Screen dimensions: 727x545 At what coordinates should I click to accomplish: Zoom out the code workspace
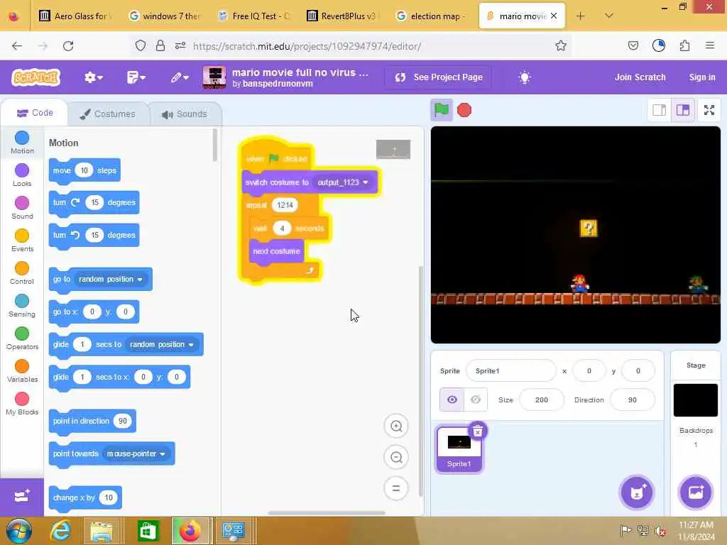(x=396, y=458)
